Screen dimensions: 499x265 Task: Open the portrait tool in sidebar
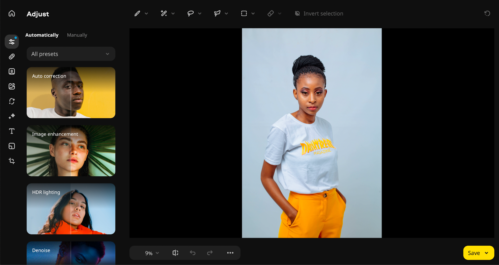pos(12,71)
